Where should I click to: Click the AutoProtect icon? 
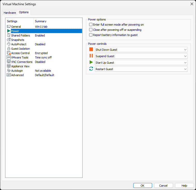[9, 44]
